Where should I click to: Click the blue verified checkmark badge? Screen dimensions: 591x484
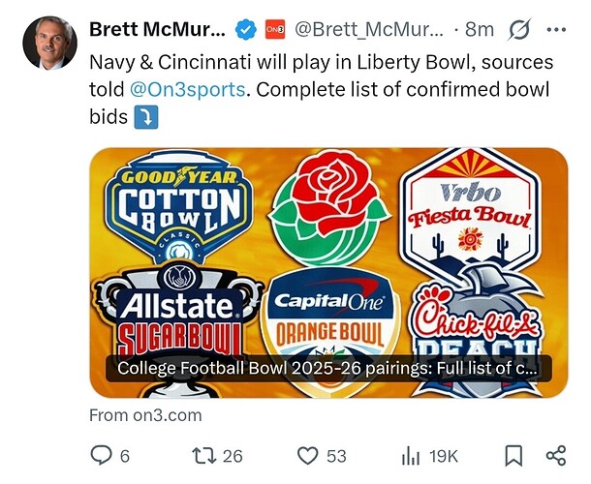click(247, 30)
